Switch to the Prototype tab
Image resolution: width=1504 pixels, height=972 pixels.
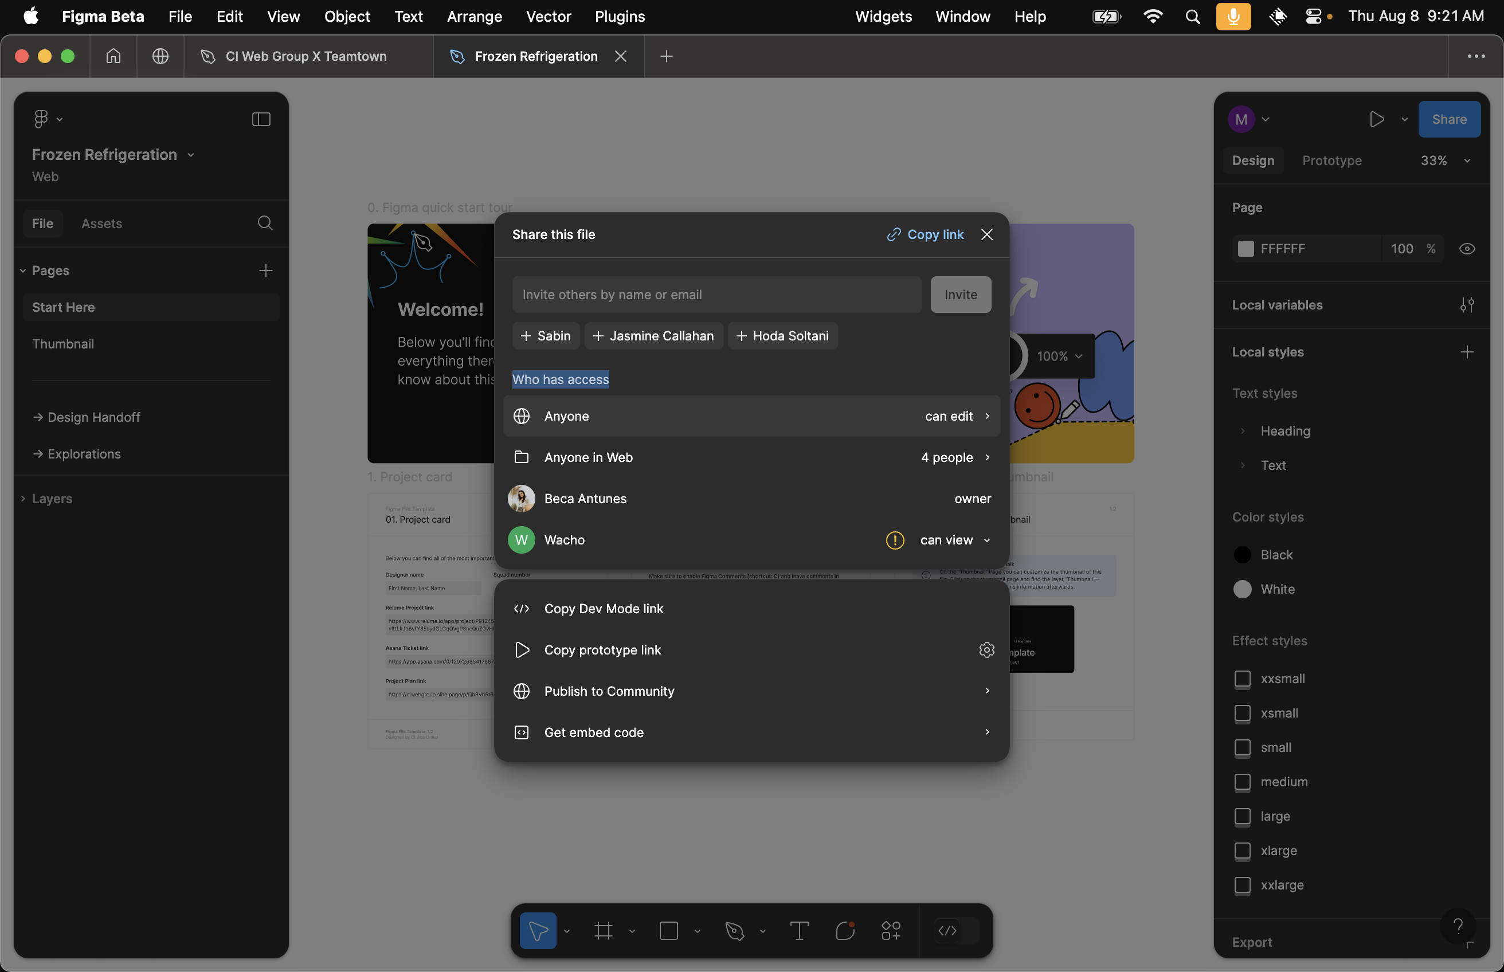pos(1331,160)
